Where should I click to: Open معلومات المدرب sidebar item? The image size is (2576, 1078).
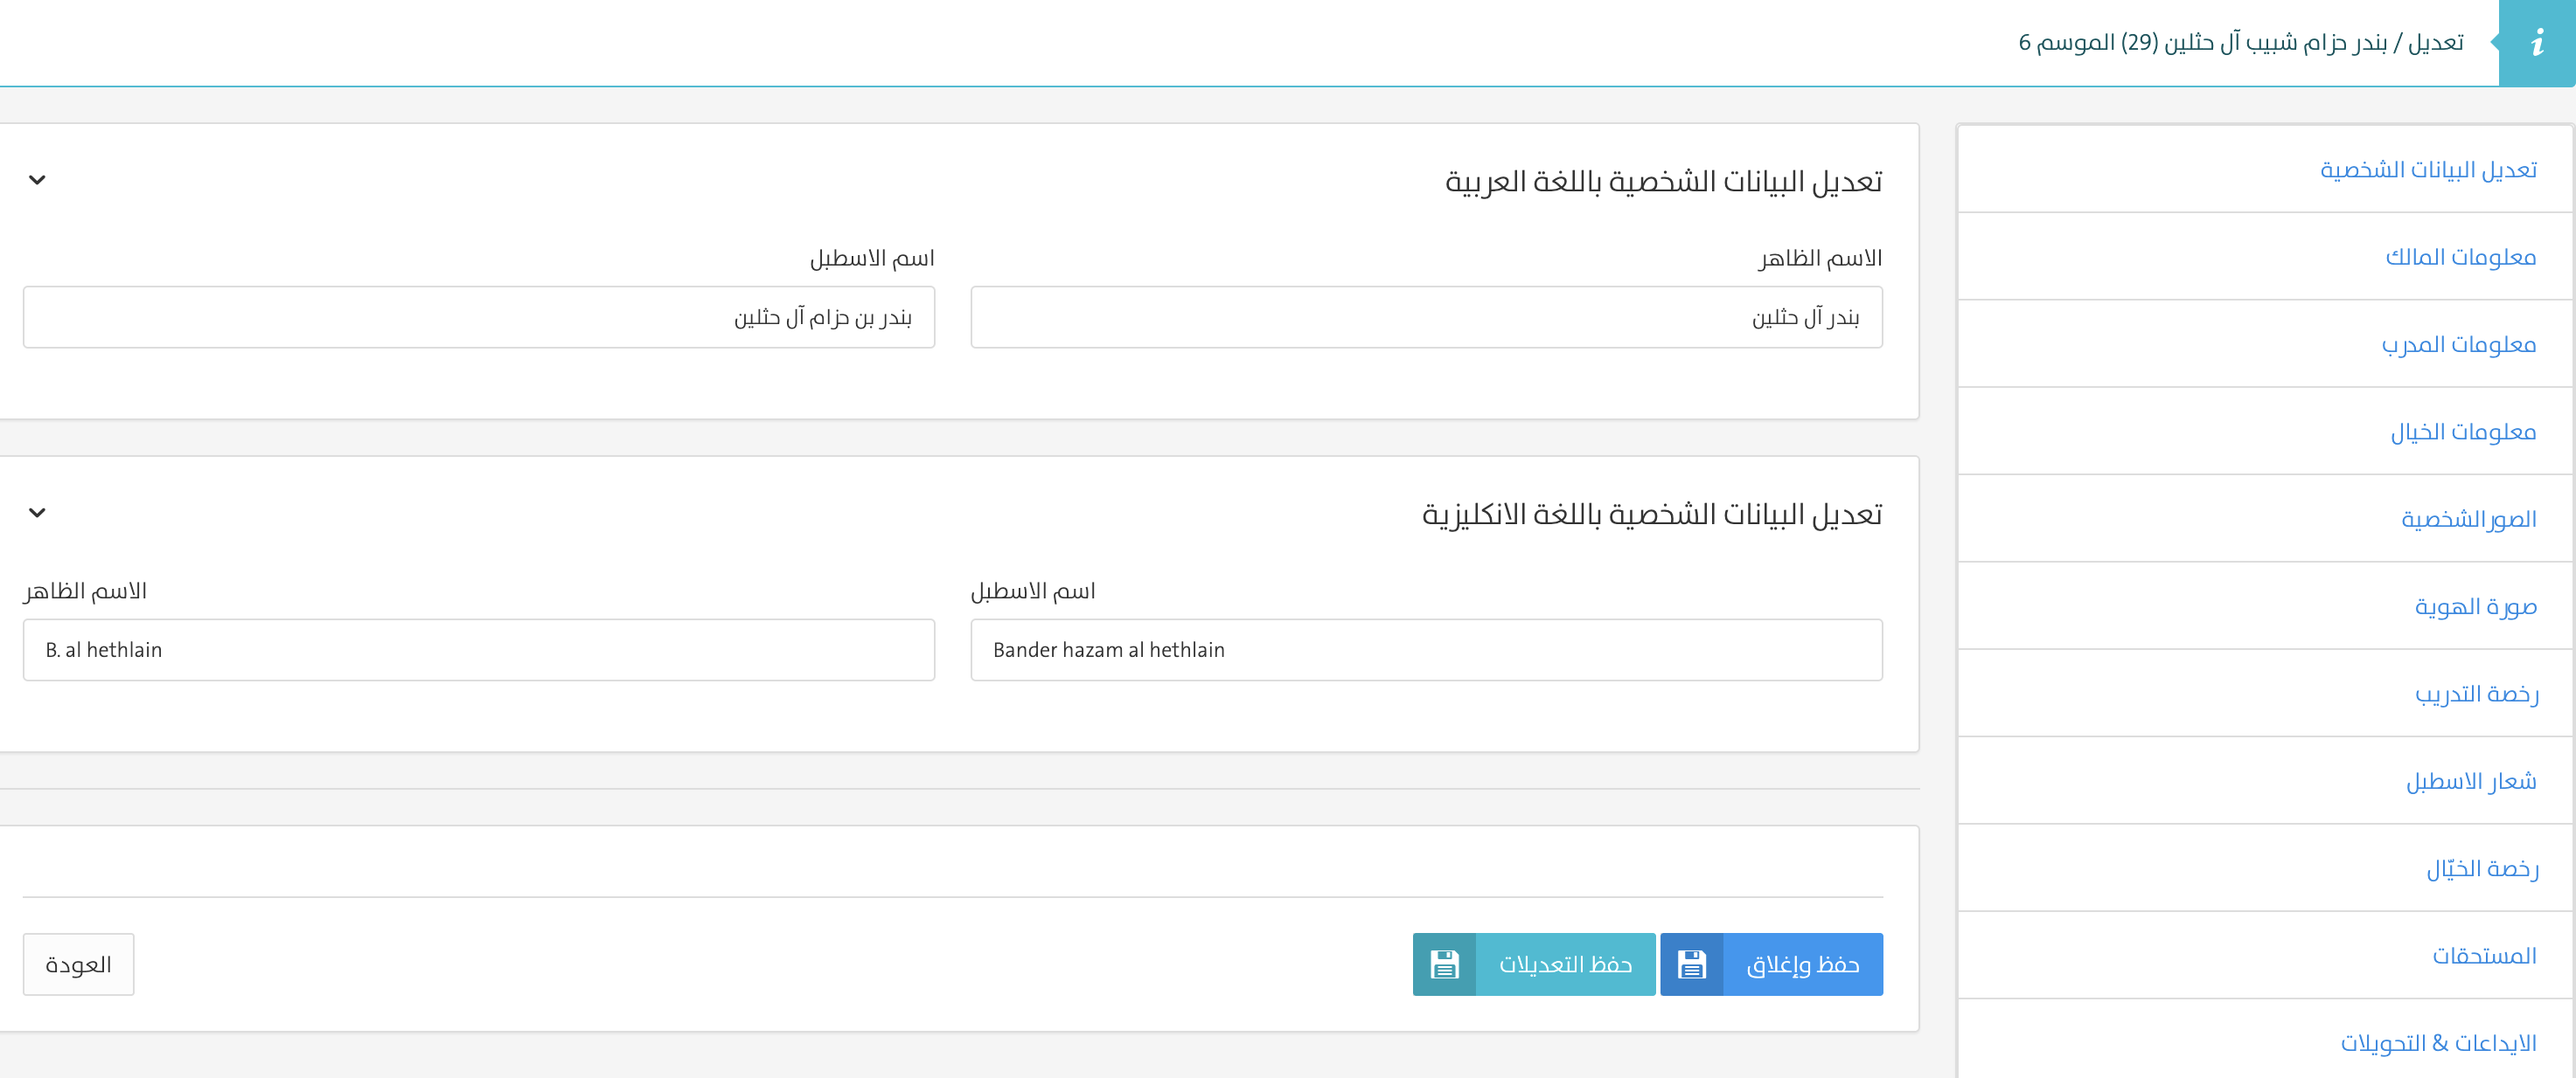click(2458, 345)
